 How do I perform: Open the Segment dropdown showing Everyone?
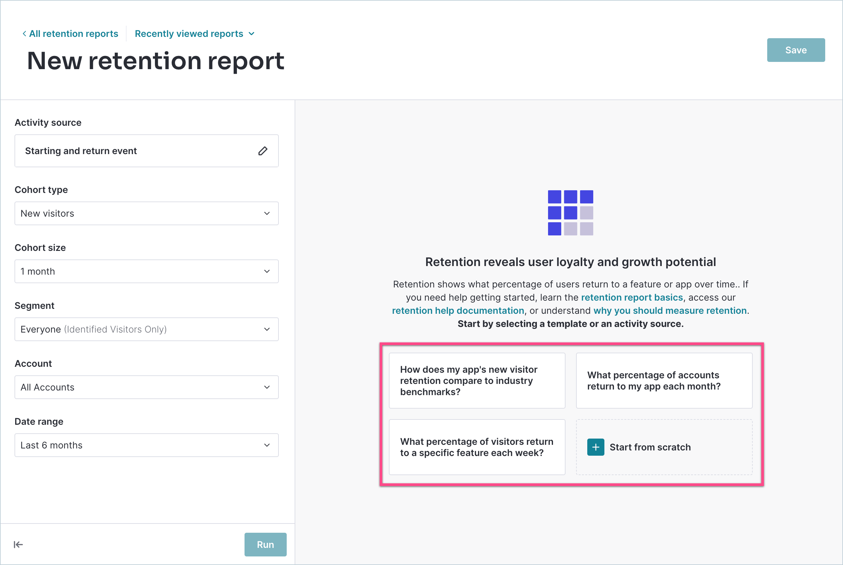146,329
